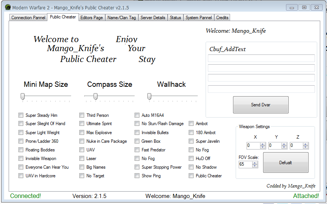The image size is (327, 204).
Task: Click the Wallhack slider thumb
Action: click(149, 97)
